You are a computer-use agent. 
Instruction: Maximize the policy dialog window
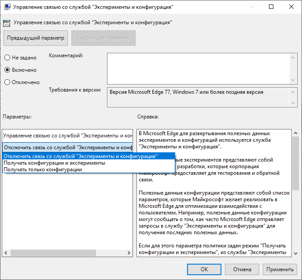(271, 7)
